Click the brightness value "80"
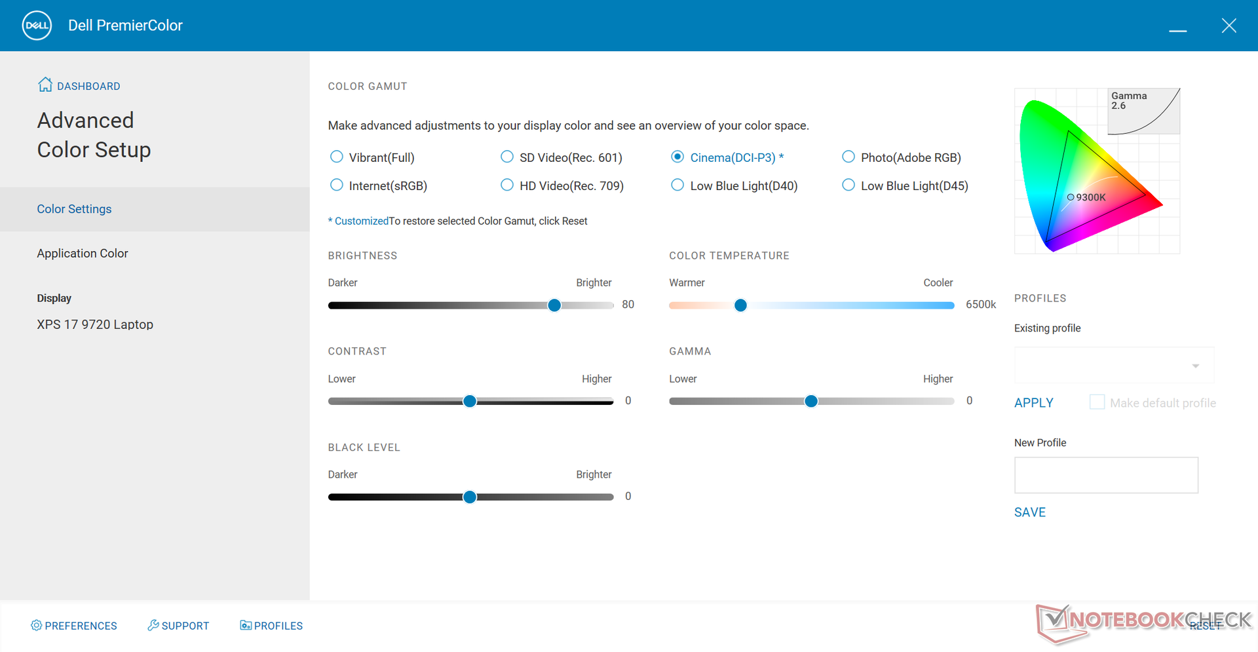The height and width of the screenshot is (652, 1258). [x=628, y=305]
